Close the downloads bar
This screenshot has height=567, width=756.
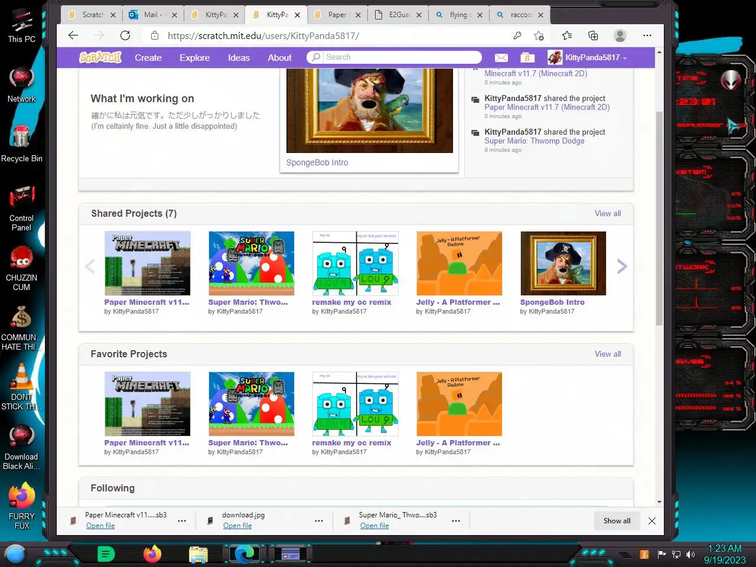click(x=652, y=521)
